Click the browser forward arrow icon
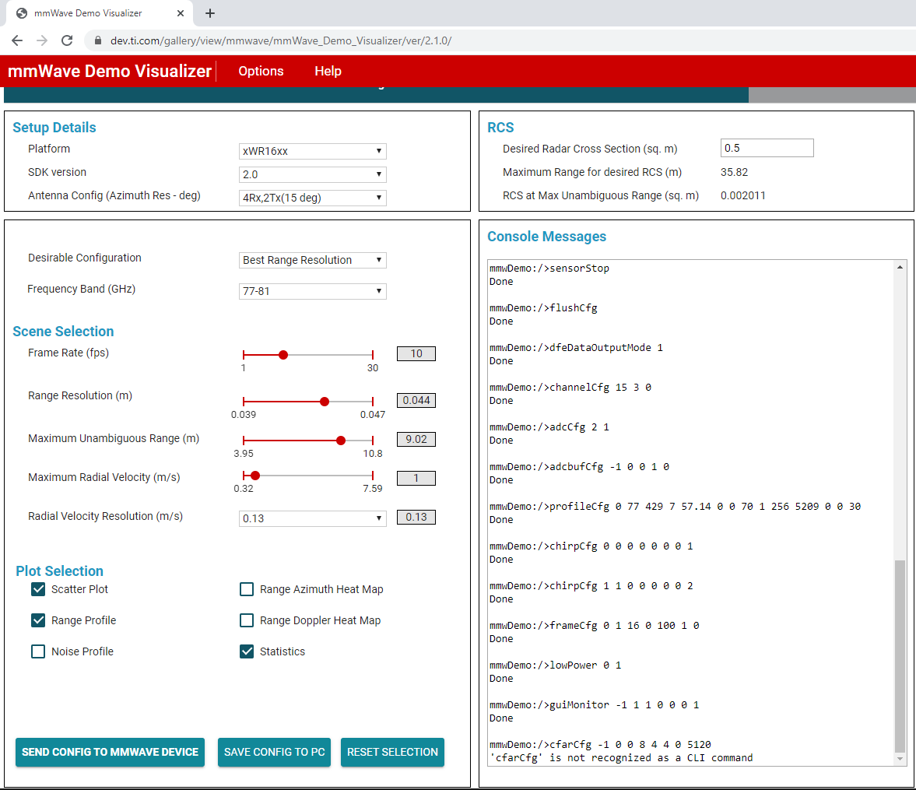 pyautogui.click(x=42, y=40)
